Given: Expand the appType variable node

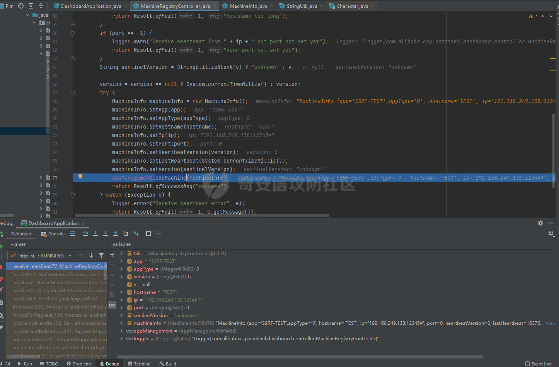Looking at the screenshot, I should [x=121, y=269].
